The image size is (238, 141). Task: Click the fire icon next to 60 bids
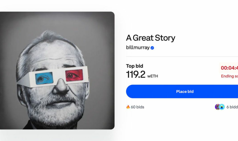128,107
